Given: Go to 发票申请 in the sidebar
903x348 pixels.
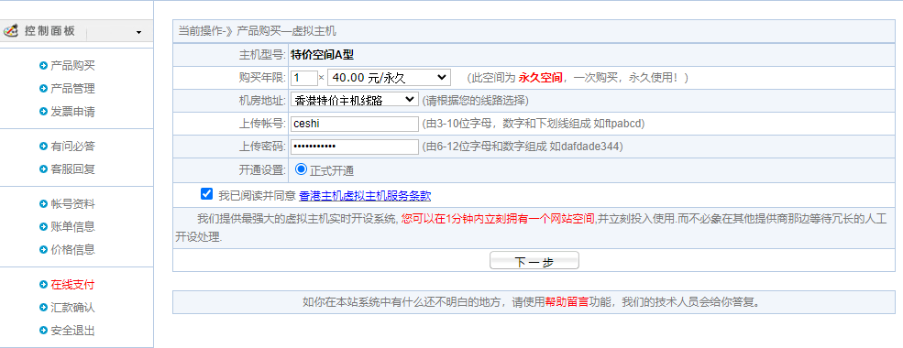Looking at the screenshot, I should [x=72, y=112].
